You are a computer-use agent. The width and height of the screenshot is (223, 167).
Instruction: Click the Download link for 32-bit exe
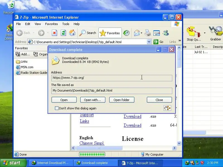coord(132,116)
